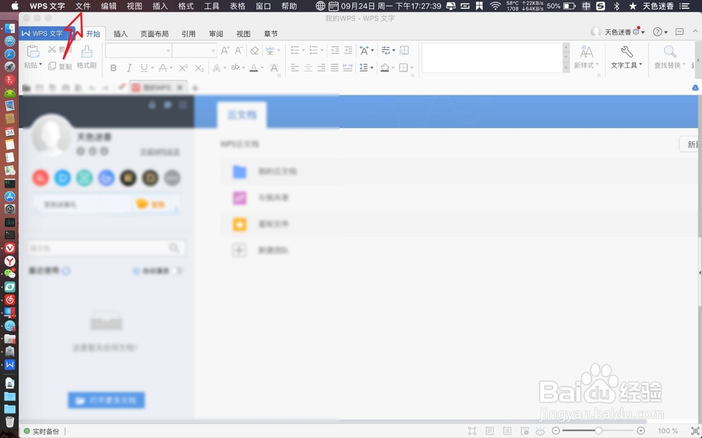Click the clear formatting eraser icon
This screenshot has height=438, width=702.
(253, 50)
